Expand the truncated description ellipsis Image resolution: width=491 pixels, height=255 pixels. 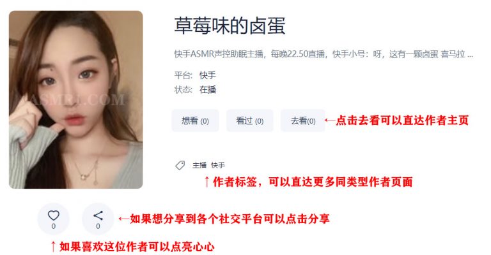470,55
